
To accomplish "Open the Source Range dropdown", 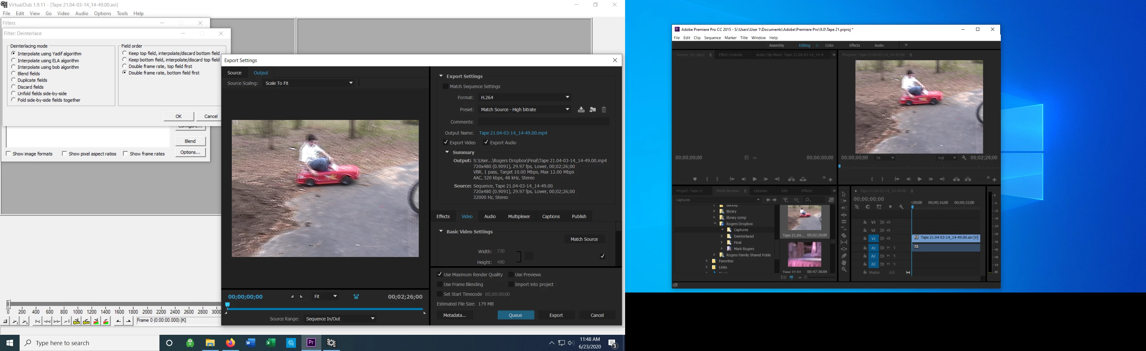I will pos(340,319).
